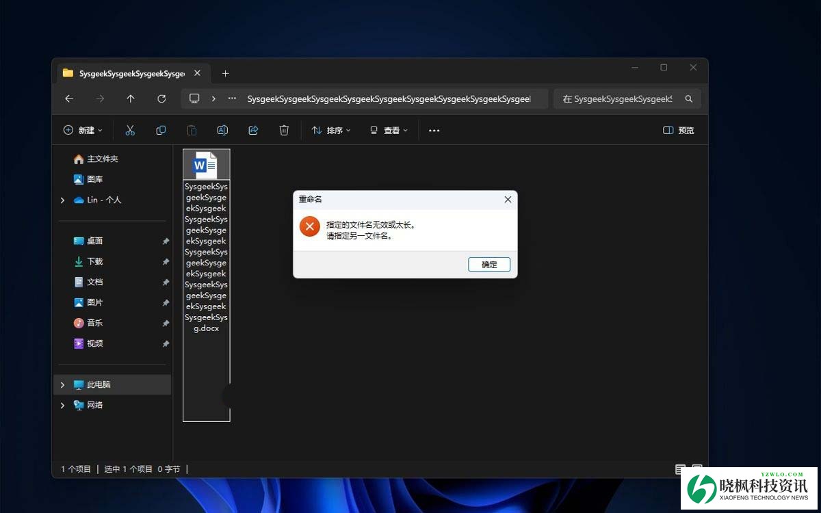Click the Copy icon in toolbar
The height and width of the screenshot is (513, 821).
161,130
